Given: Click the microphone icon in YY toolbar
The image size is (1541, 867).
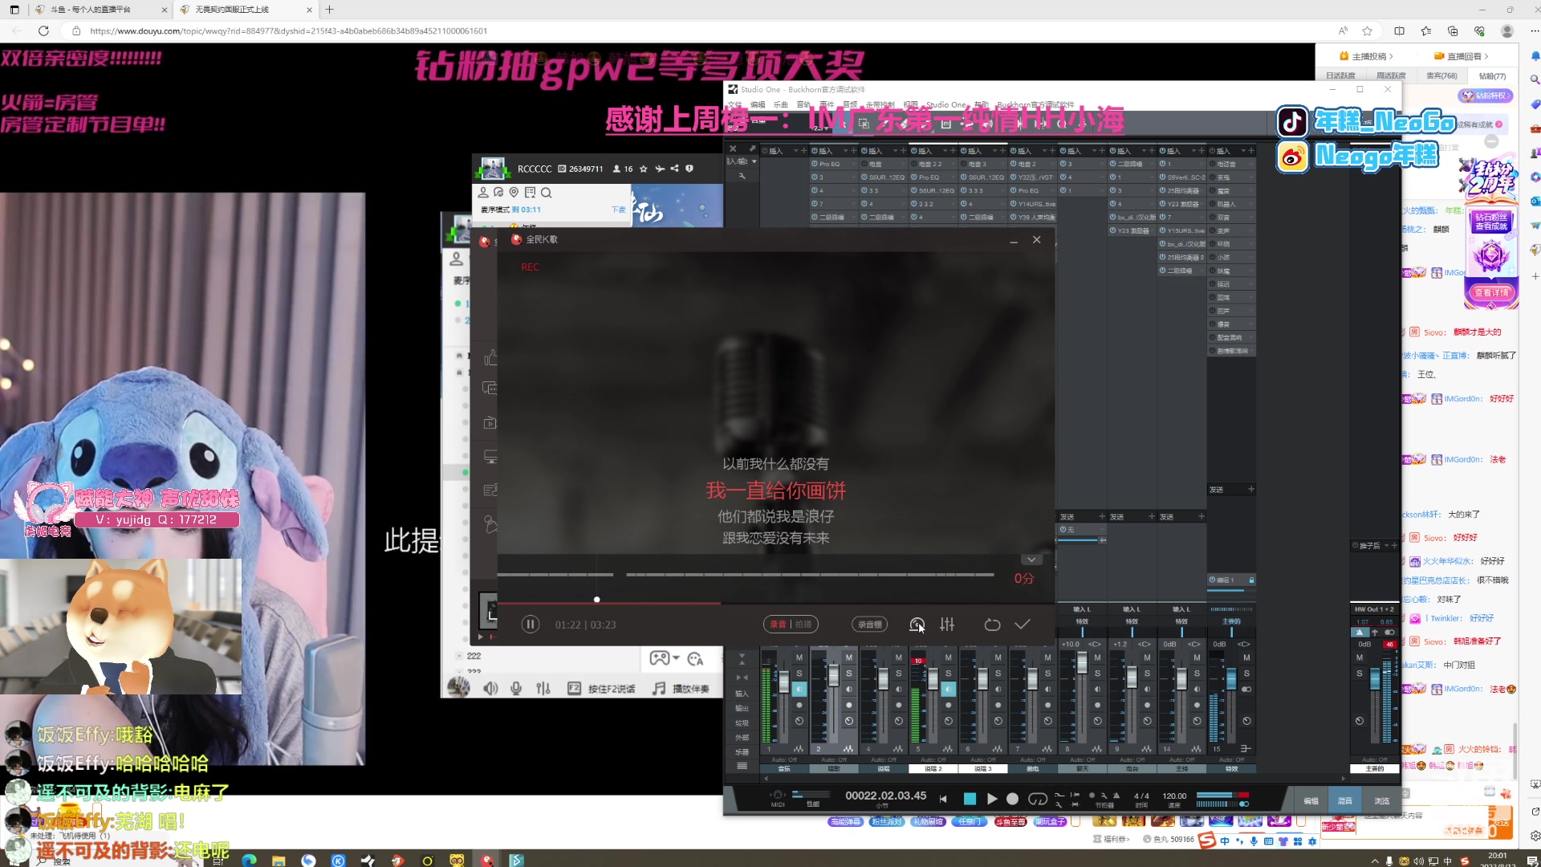Looking at the screenshot, I should pyautogui.click(x=516, y=688).
